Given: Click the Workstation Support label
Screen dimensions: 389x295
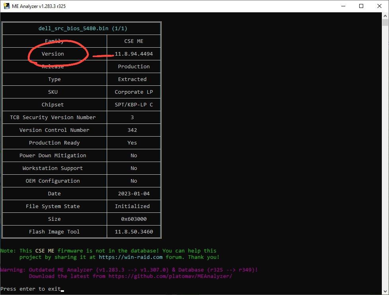Looking at the screenshot, I should pyautogui.click(x=53, y=168).
